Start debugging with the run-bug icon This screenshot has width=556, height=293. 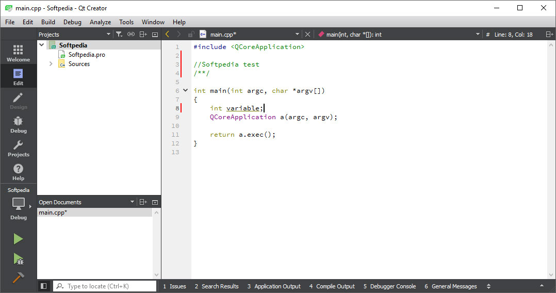tap(18, 258)
